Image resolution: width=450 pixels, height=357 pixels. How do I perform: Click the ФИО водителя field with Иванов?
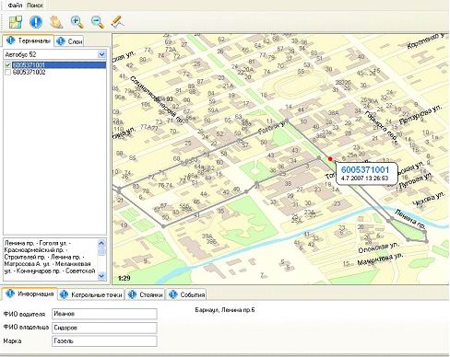pyautogui.click(x=104, y=314)
